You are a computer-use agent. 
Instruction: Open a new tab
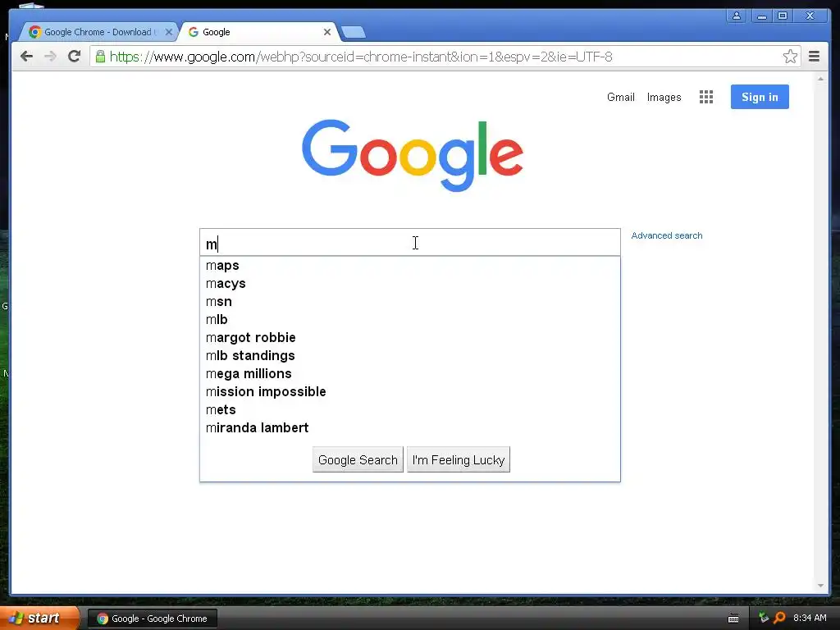(353, 33)
